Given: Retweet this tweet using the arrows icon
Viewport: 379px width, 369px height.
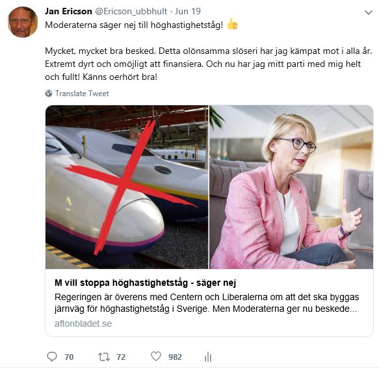Looking at the screenshot, I should pyautogui.click(x=104, y=357).
